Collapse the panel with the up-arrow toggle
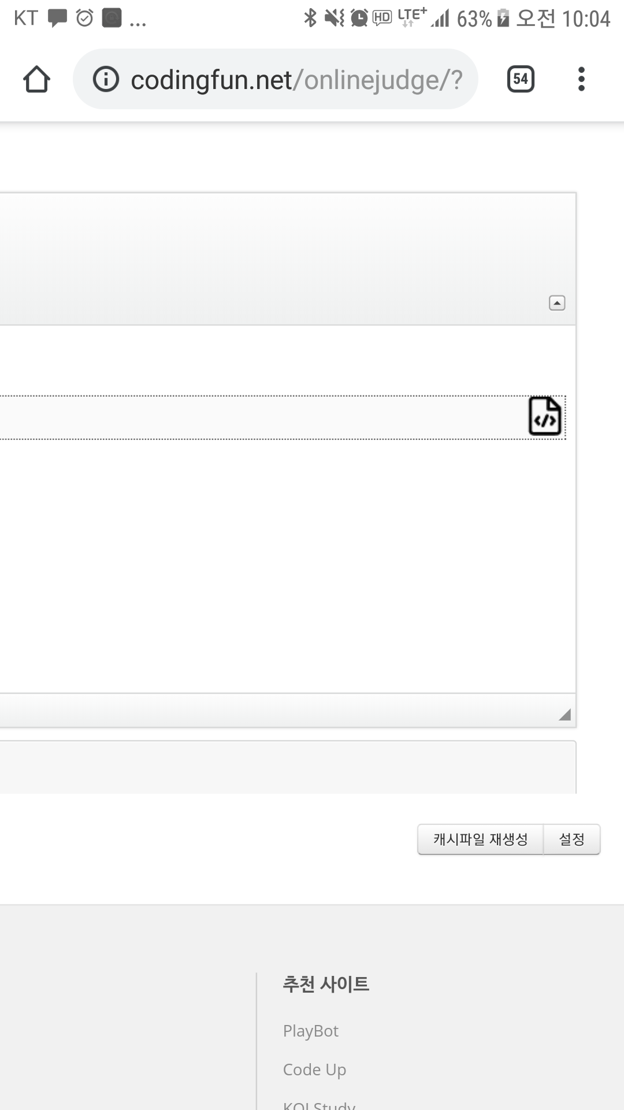The width and height of the screenshot is (624, 1110). (x=557, y=303)
